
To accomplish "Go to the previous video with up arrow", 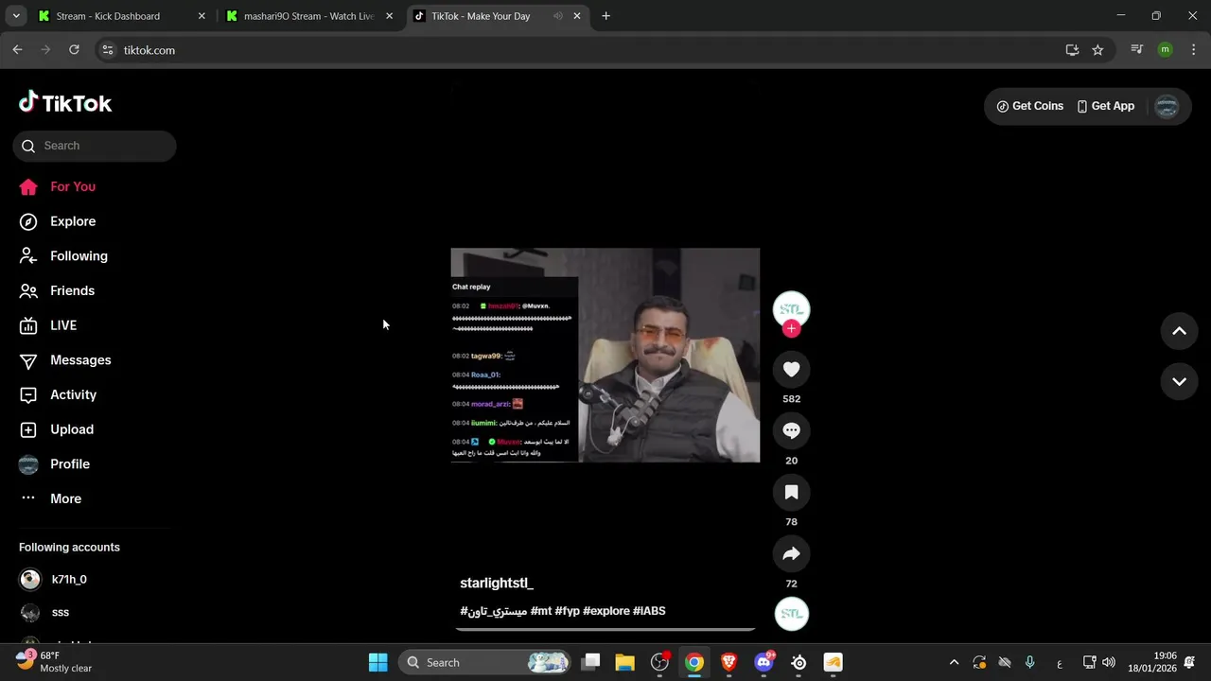I will pyautogui.click(x=1179, y=331).
